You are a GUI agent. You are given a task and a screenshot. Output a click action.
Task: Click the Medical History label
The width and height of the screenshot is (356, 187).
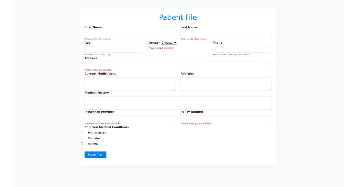(97, 93)
